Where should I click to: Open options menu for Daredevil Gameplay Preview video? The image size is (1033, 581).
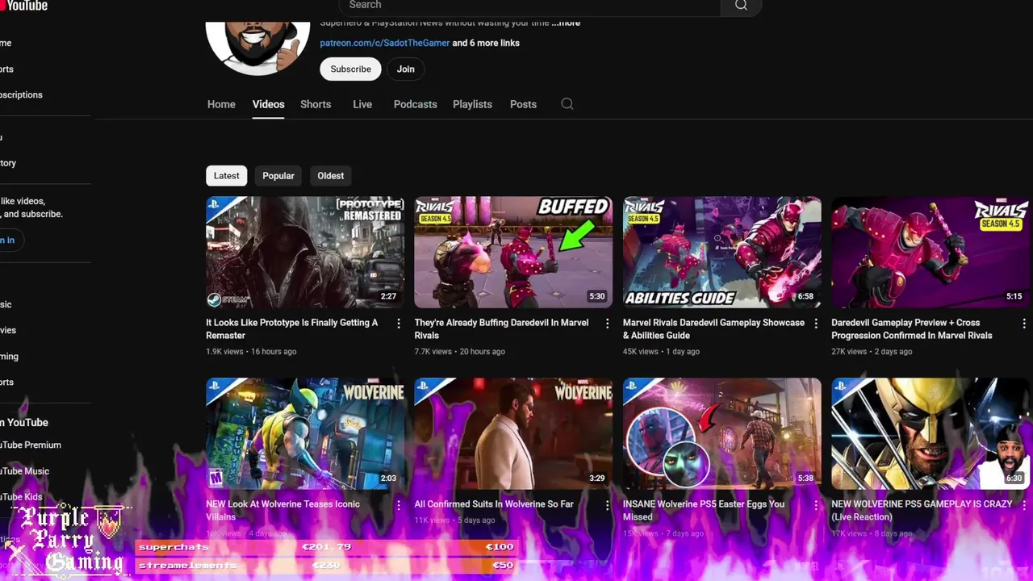coord(1024,323)
